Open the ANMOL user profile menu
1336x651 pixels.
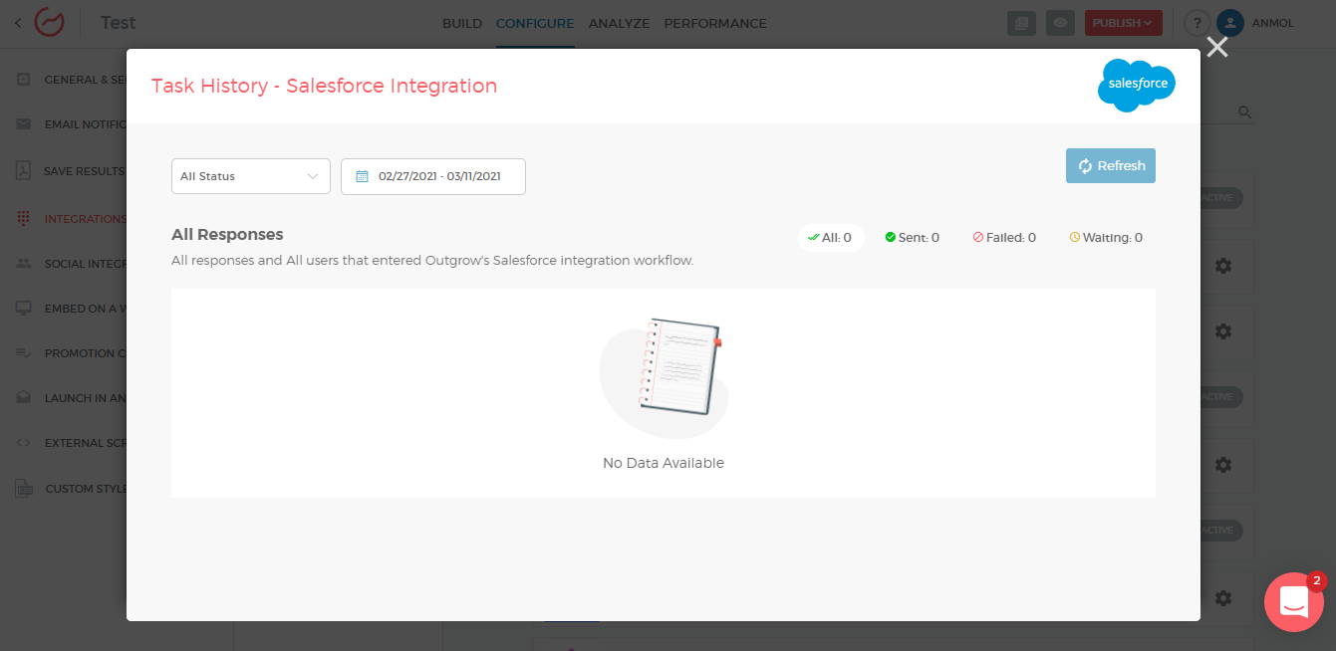click(1256, 23)
